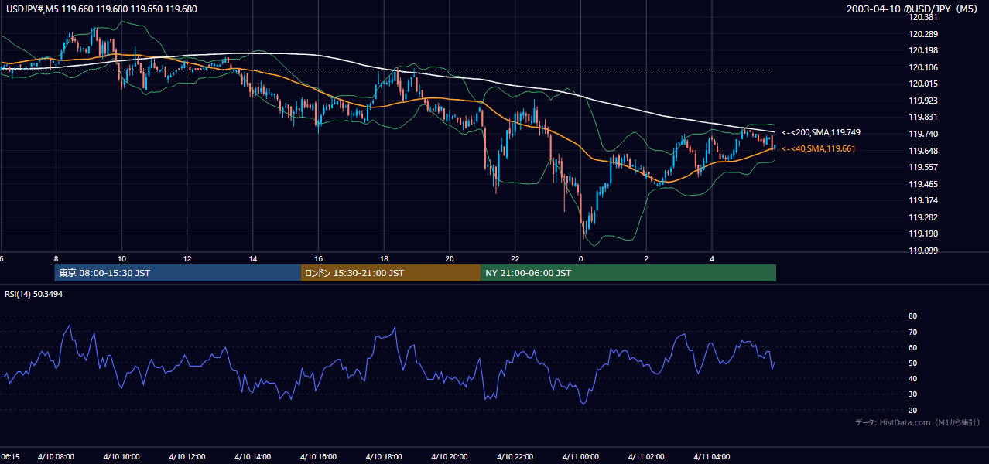989x464 pixels.
Task: Click the 200 SMA 119.749 label
Action: click(821, 133)
